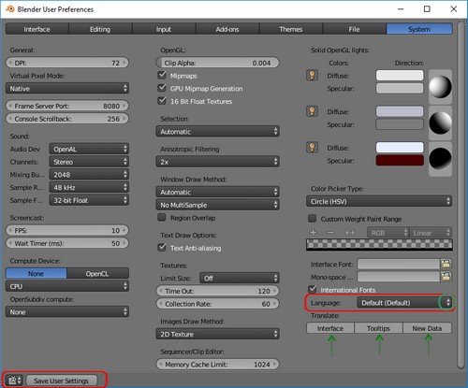Open file browser for Mono-space font
The width and height of the screenshot is (468, 388).
446,277
